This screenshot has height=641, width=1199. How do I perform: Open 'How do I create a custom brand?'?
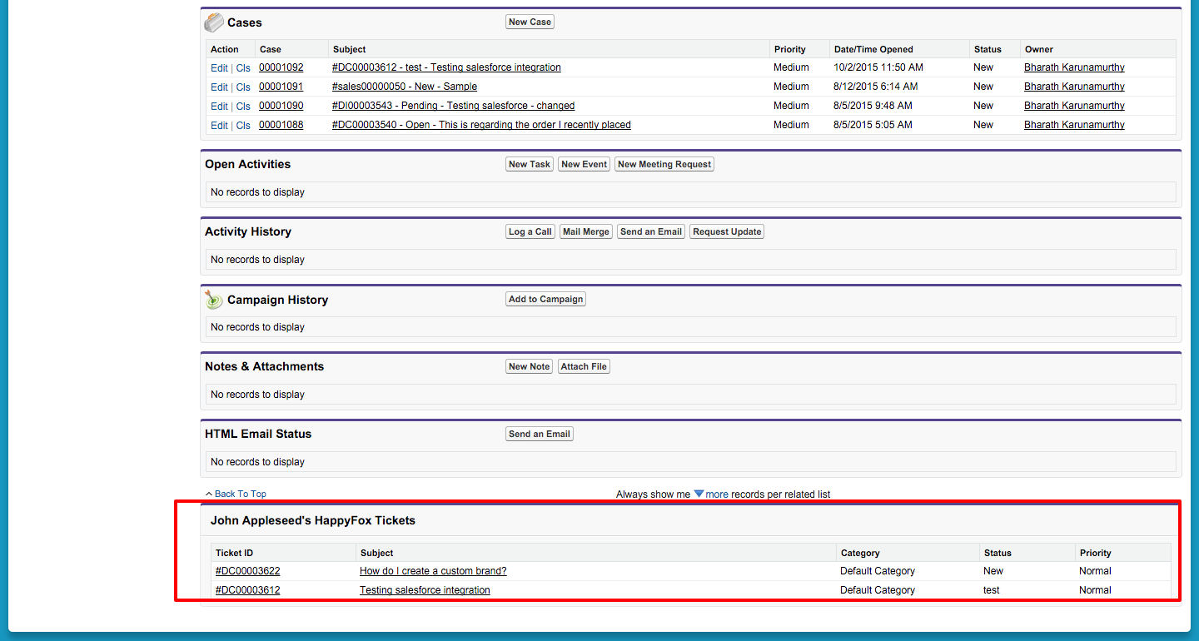(x=433, y=571)
